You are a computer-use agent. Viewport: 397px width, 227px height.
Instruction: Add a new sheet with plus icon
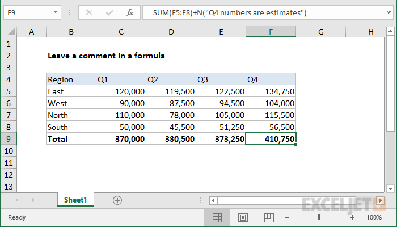tap(117, 200)
